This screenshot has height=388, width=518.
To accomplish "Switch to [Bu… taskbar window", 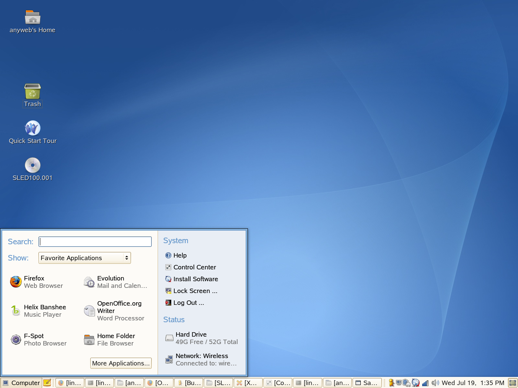I will tap(189, 383).
